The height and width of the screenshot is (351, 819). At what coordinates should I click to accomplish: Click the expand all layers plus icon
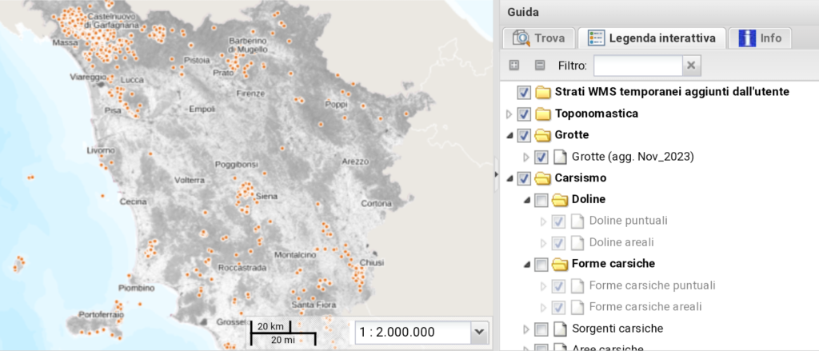(x=514, y=65)
